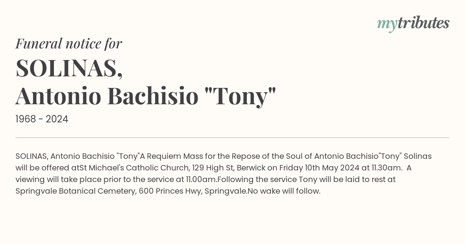Click the SOLINAS surname heading
The width and height of the screenshot is (465, 244).
pos(69,68)
